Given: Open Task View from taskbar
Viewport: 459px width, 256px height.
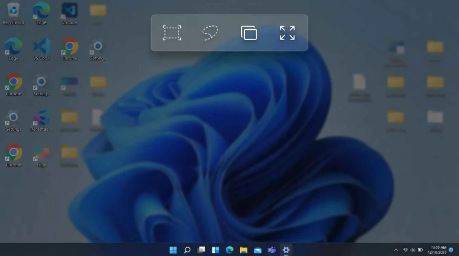Looking at the screenshot, I should pyautogui.click(x=201, y=250).
